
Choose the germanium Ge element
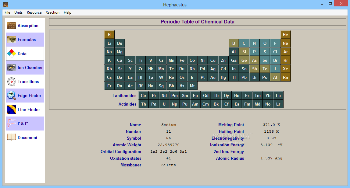pyautogui.click(x=244, y=60)
